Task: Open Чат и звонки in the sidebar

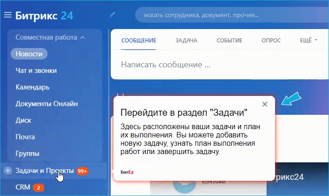Action: (x=36, y=71)
